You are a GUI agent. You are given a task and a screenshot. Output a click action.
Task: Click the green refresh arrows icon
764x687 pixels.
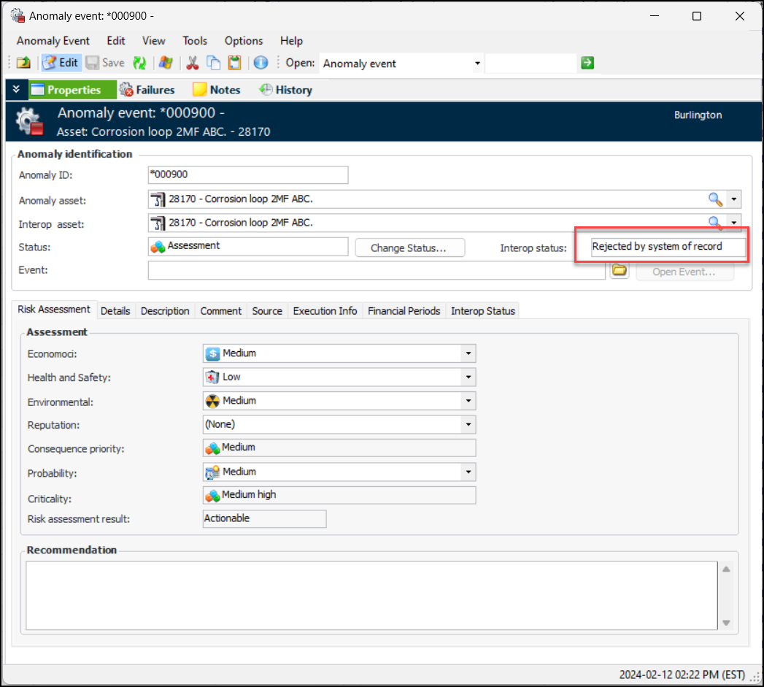139,64
